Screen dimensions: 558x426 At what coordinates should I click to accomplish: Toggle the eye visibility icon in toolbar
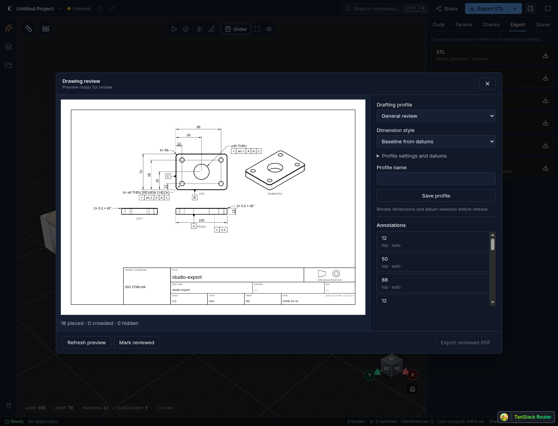[x=269, y=29]
